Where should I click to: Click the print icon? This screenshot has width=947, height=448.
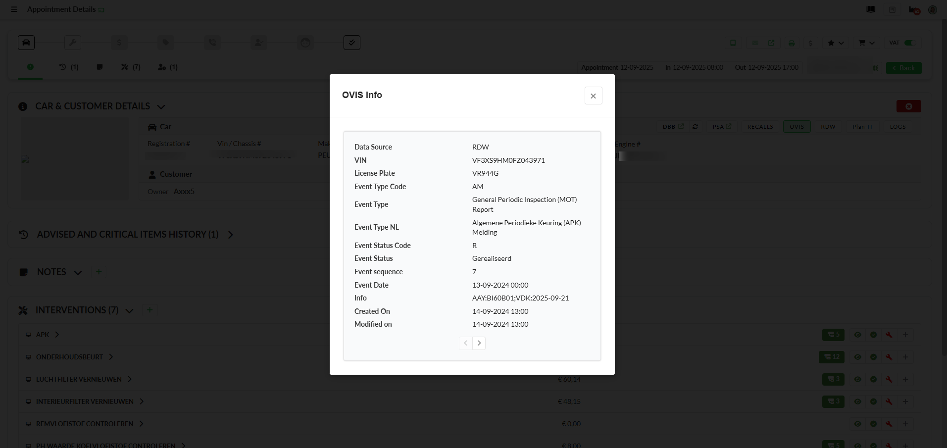pyautogui.click(x=792, y=43)
